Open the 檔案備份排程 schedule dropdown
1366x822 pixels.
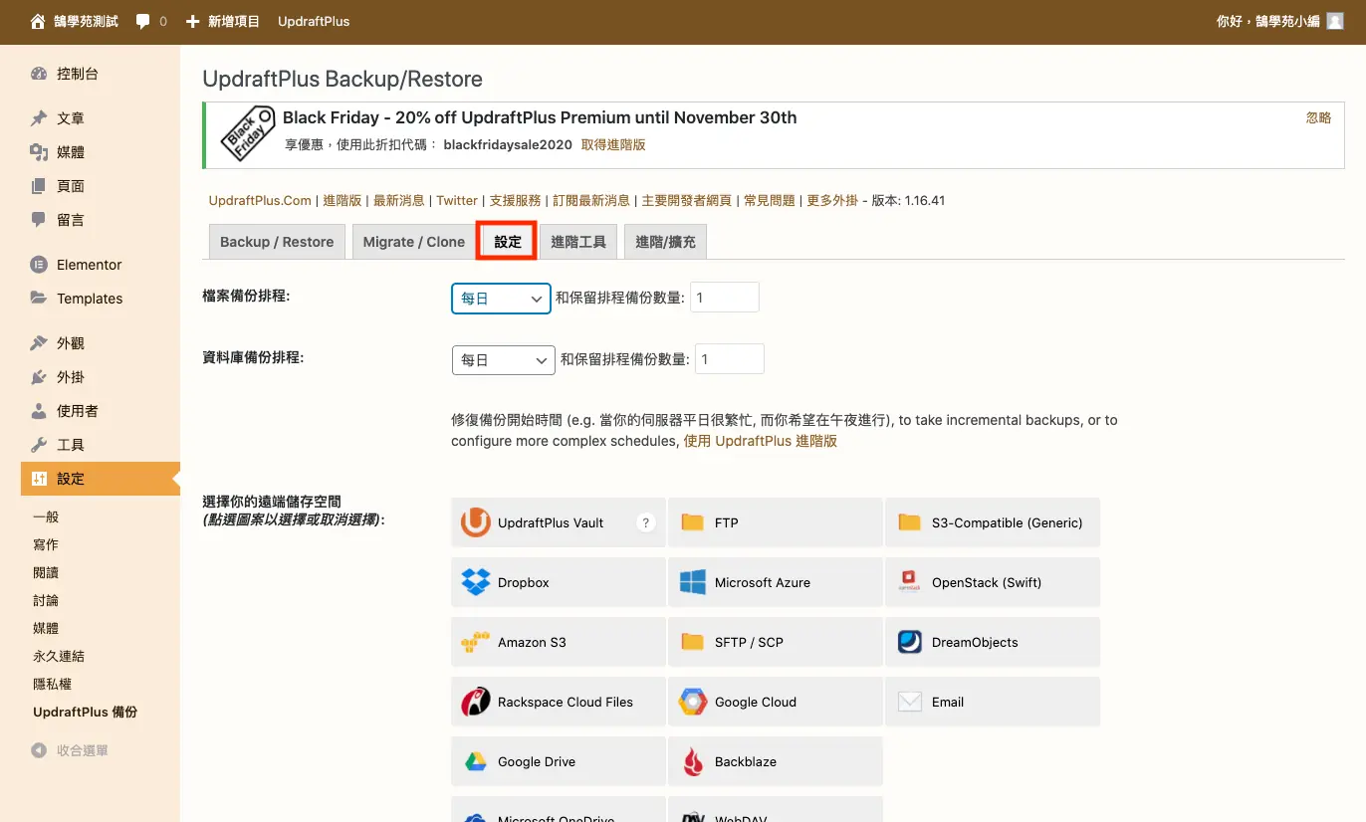[x=501, y=299]
